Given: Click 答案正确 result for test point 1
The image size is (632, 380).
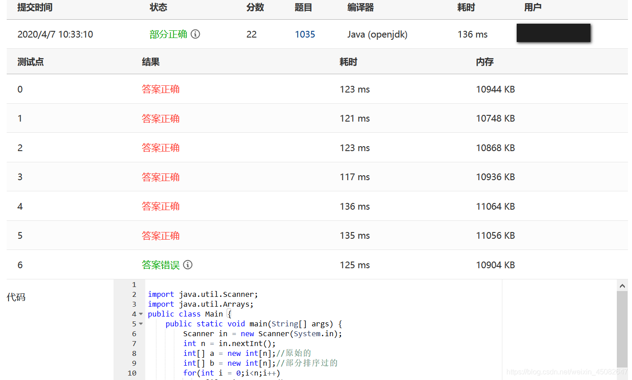Looking at the screenshot, I should [x=160, y=118].
